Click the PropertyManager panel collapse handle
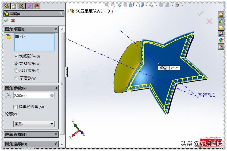227x151 pixels. click(x=67, y=72)
